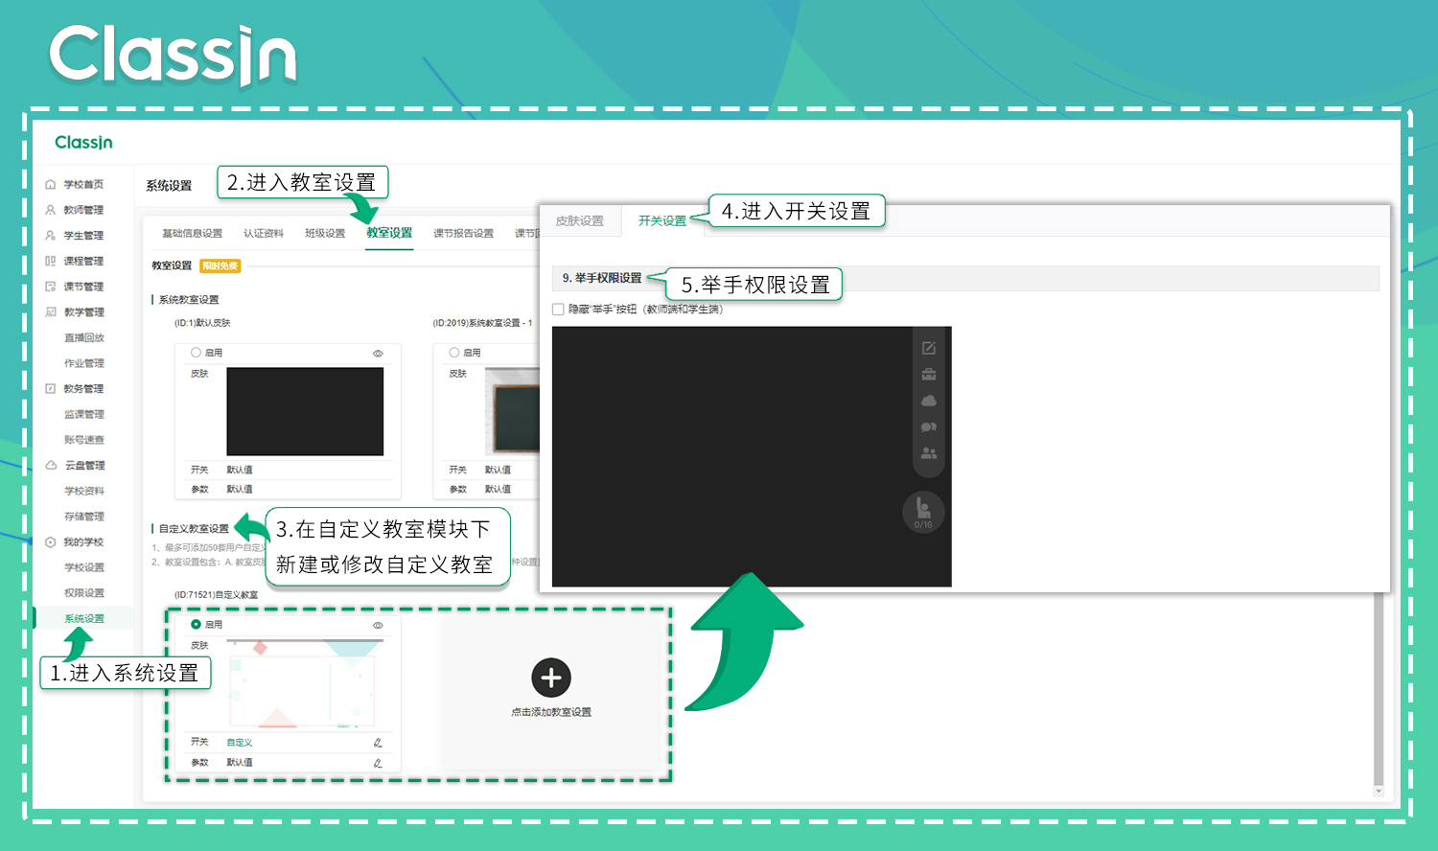Screen dimensions: 1438x851
Task: Click the (ID:71521)自定义教室 title
Action: coord(216,595)
